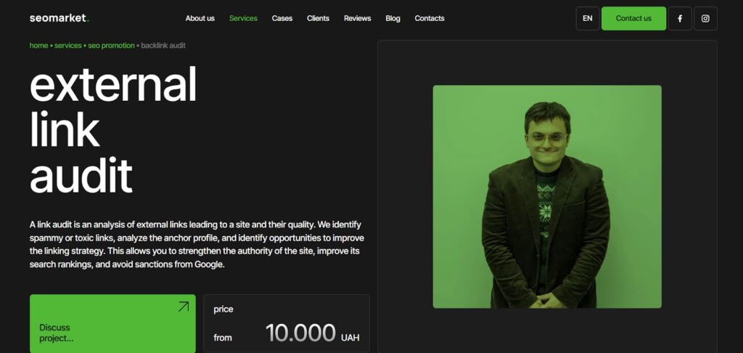Open the Reviews menu item
The height and width of the screenshot is (353, 743).
[357, 18]
